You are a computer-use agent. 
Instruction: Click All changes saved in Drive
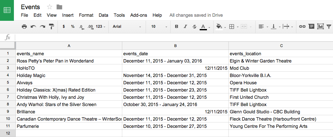coord(196,15)
